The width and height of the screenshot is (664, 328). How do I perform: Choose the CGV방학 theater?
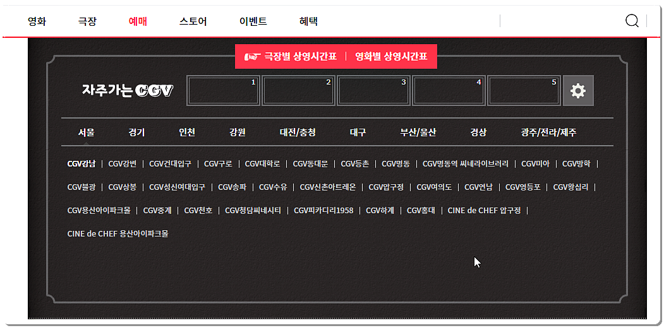click(x=576, y=163)
